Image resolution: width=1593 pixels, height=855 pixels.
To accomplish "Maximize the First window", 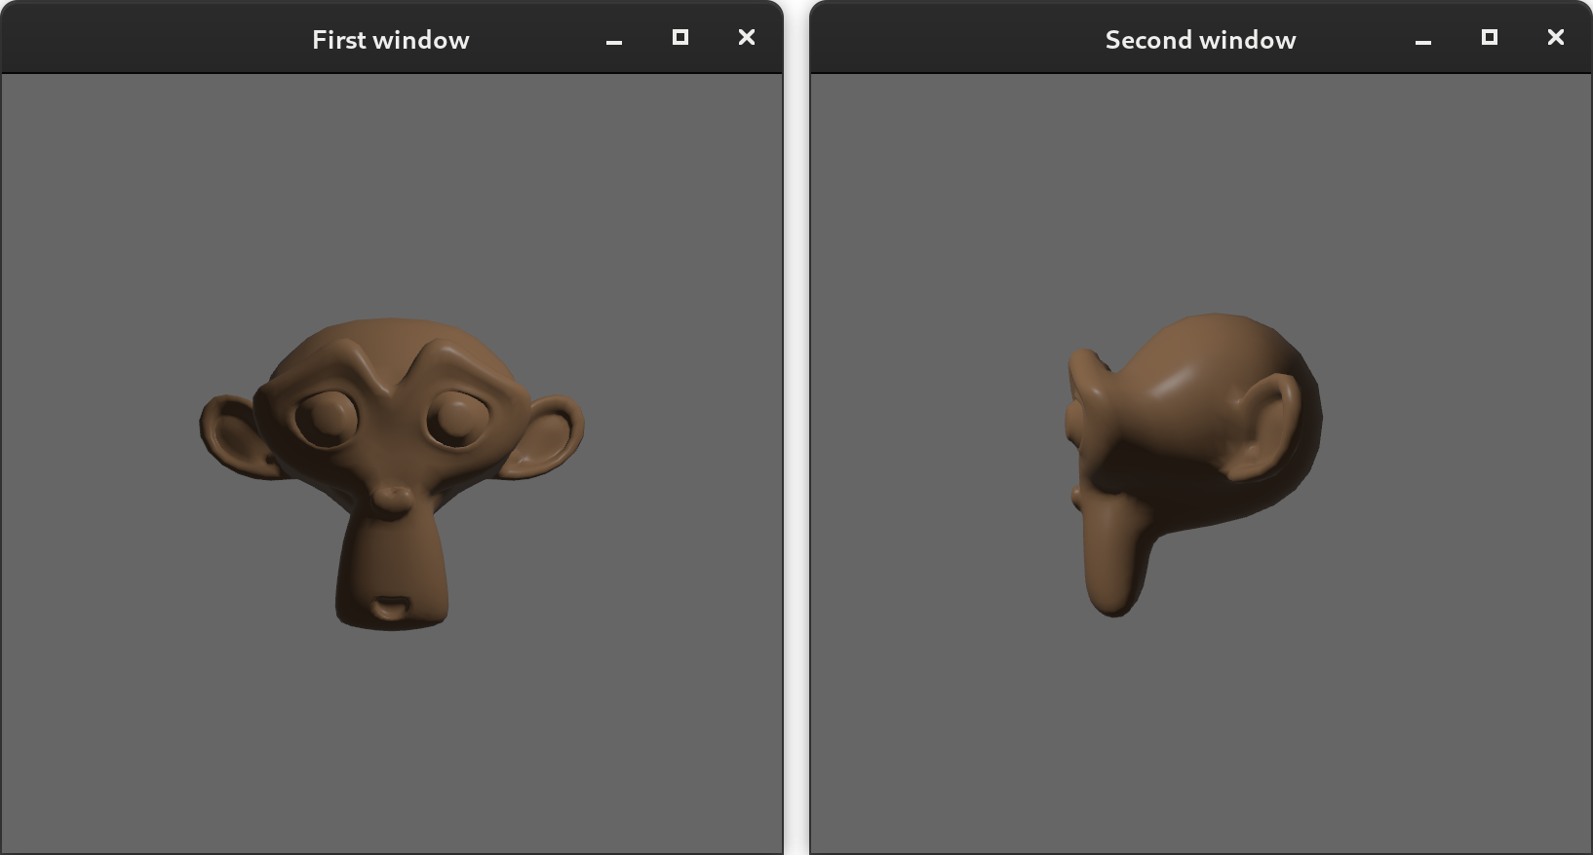I will tap(680, 37).
